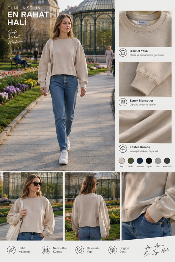
Task: Click 'Daha iyi uyum ve konfor' text
Action: [x=143, y=105]
